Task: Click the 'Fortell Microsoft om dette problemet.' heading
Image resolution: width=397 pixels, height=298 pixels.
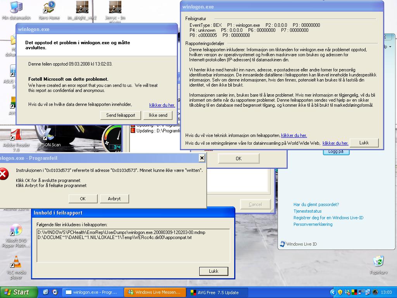Action: coord(68,79)
